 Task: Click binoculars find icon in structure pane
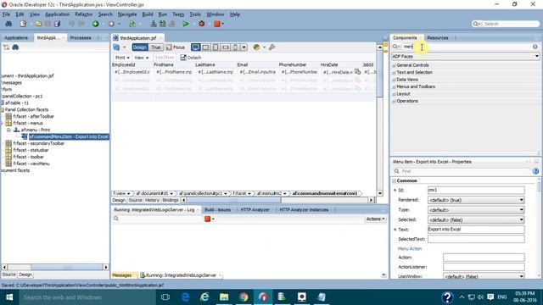(15, 47)
